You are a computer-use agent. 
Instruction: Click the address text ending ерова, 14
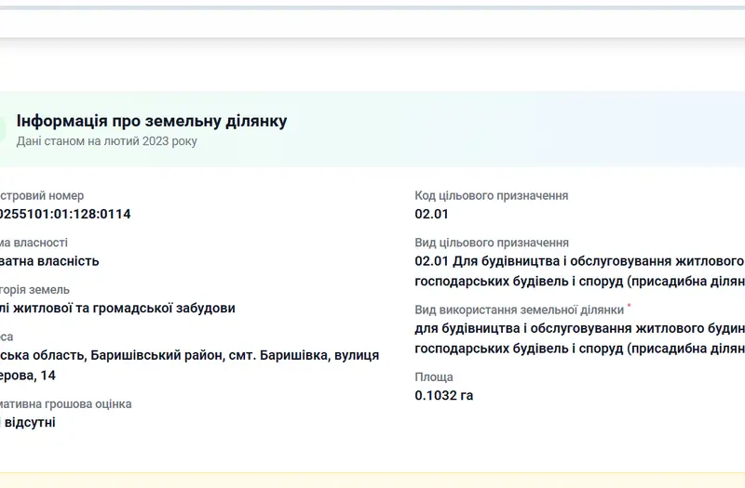coord(28,376)
